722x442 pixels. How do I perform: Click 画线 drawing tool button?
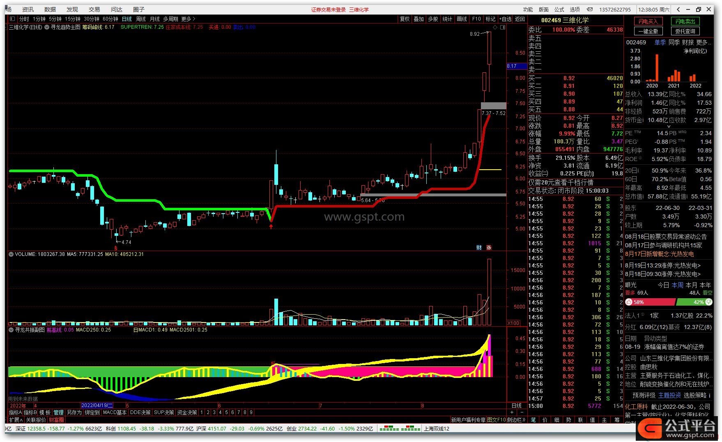point(462,19)
